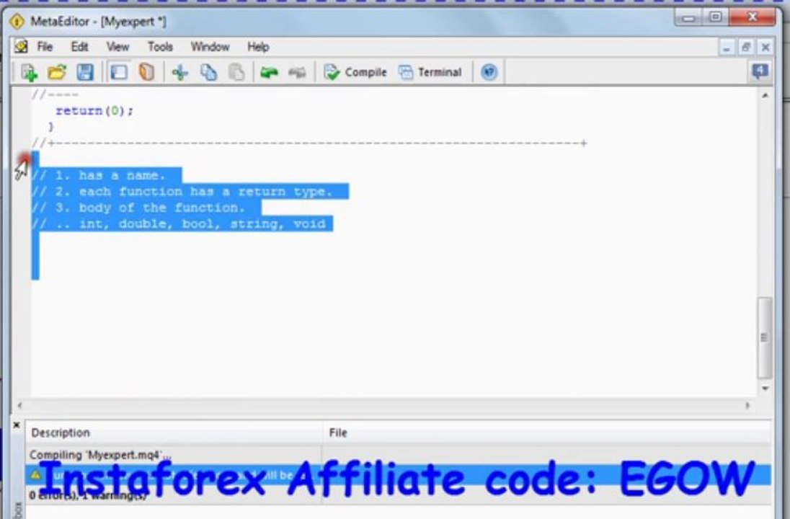Open the Help menu

[x=258, y=47]
